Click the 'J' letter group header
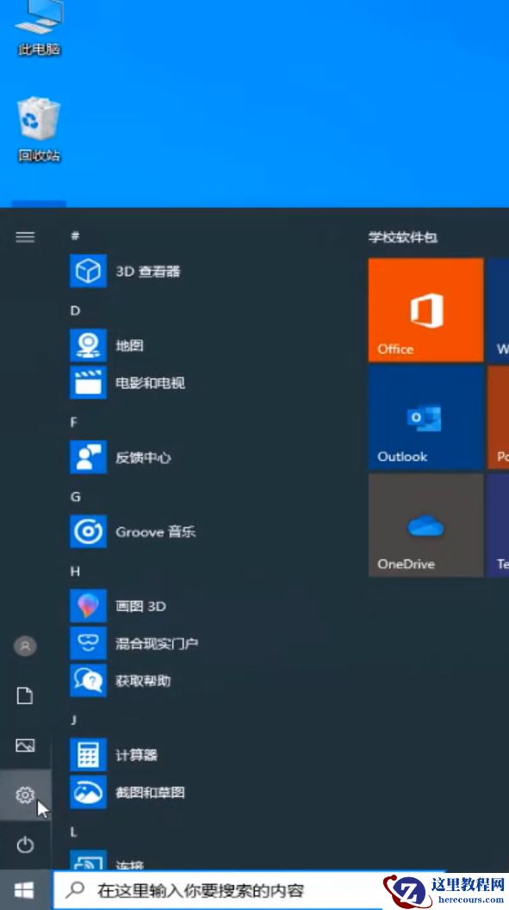The height and width of the screenshot is (910, 509). point(73,720)
